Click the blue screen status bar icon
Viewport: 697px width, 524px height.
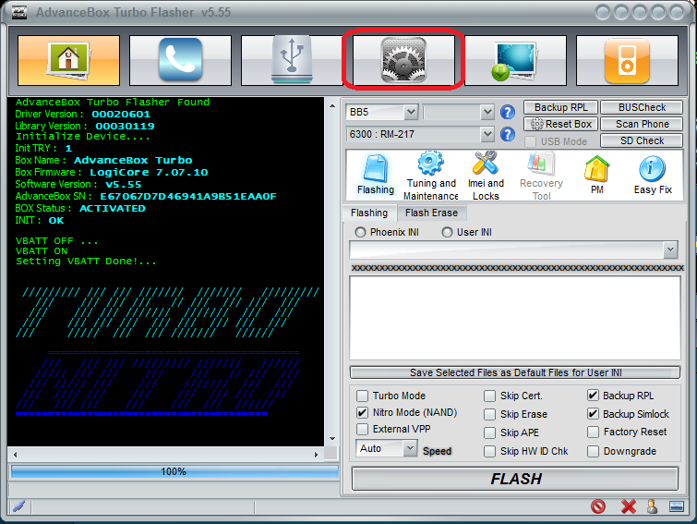676,506
